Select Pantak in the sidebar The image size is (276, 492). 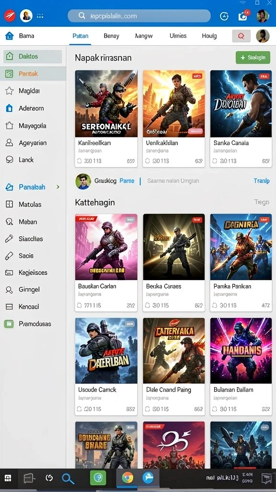[33, 74]
